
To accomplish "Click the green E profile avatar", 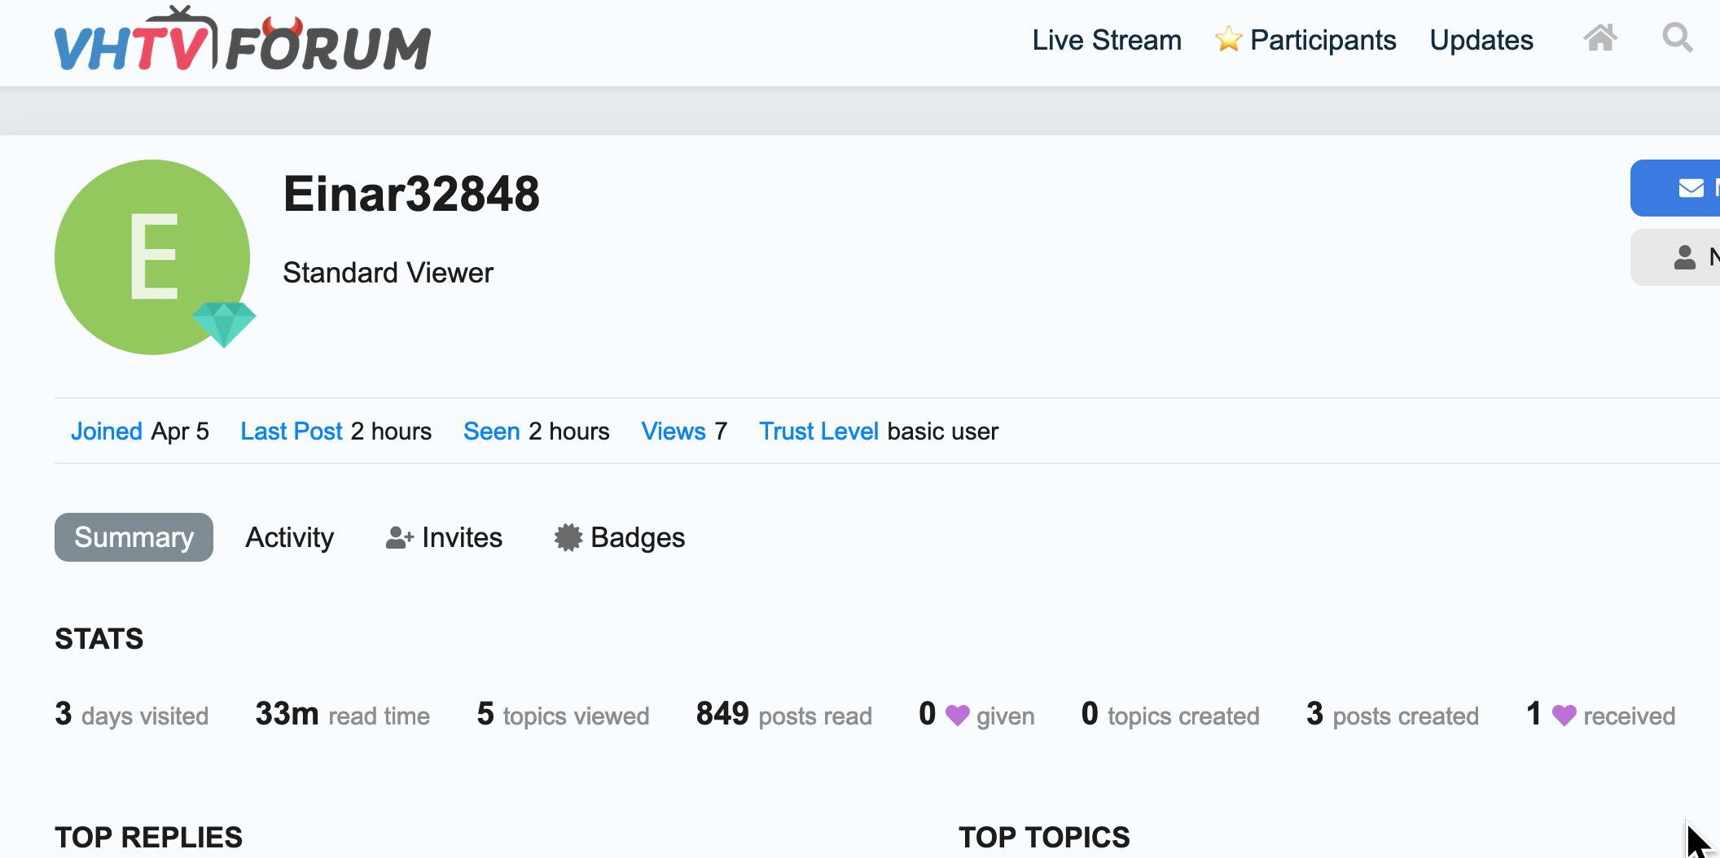I will [152, 256].
